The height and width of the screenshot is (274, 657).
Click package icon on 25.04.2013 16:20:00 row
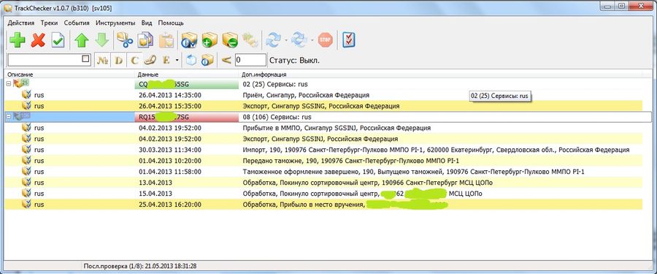(26, 205)
